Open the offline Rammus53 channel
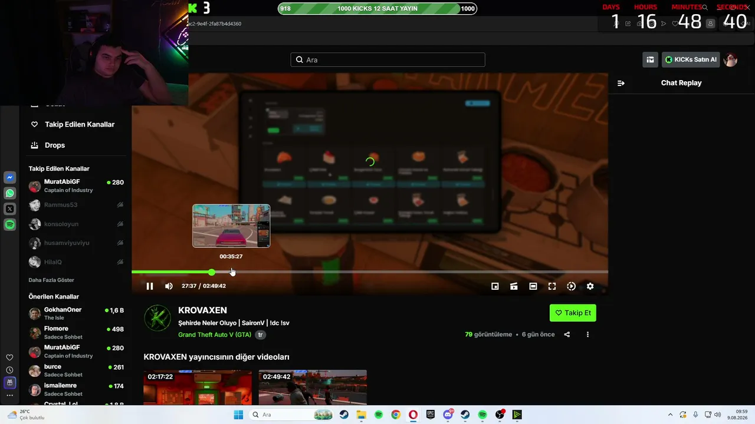 coord(77,205)
